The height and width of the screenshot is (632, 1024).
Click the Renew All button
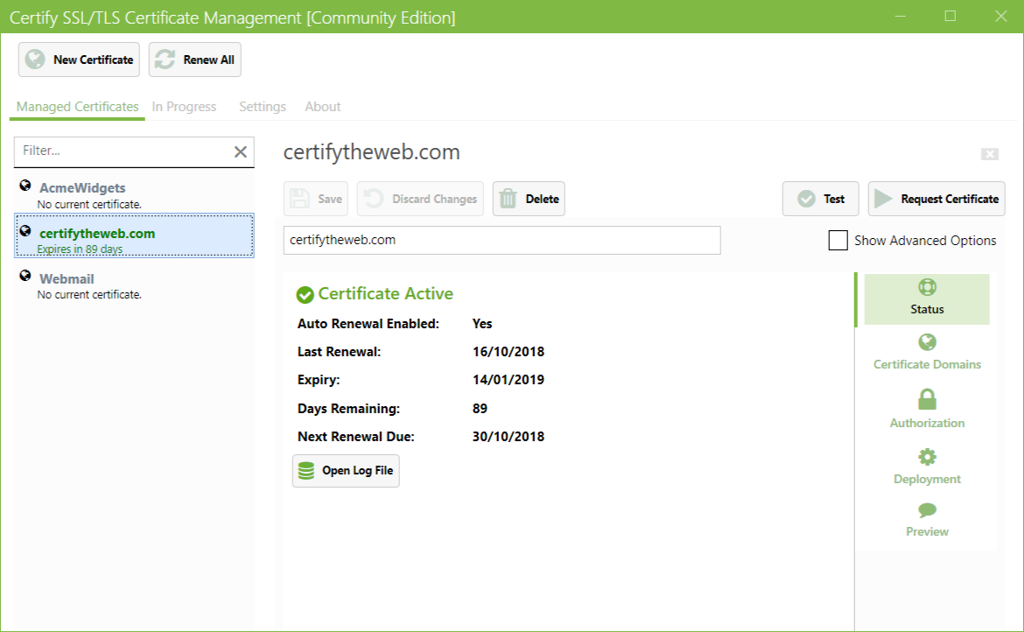[x=194, y=60]
